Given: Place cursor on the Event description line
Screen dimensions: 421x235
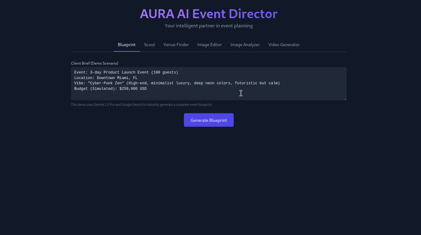Looking at the screenshot, I should click(x=126, y=72).
